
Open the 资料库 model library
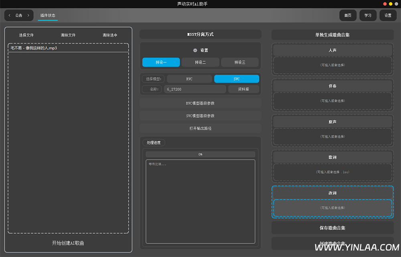[x=243, y=89]
